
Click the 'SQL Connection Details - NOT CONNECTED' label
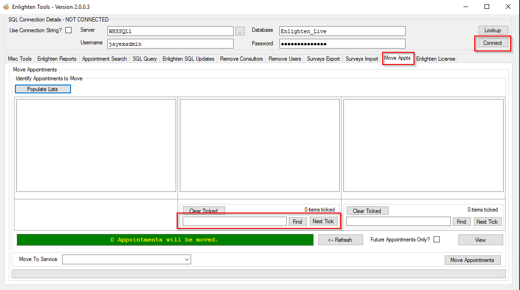58,20
